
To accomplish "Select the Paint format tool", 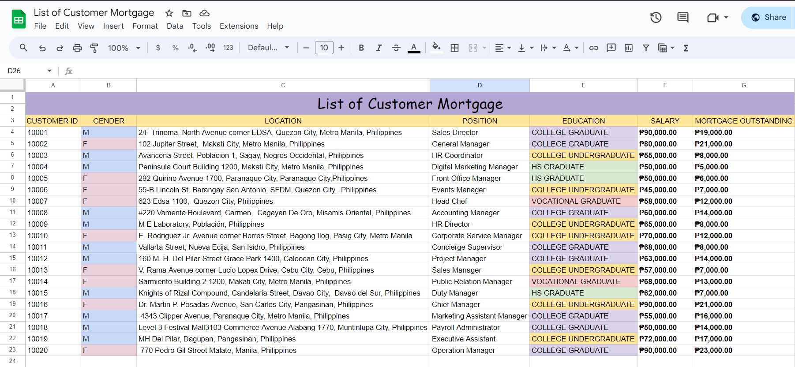I will tap(94, 48).
